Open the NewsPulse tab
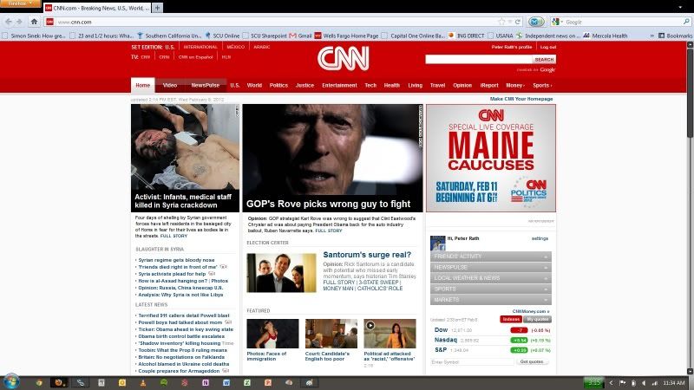 tap(205, 85)
